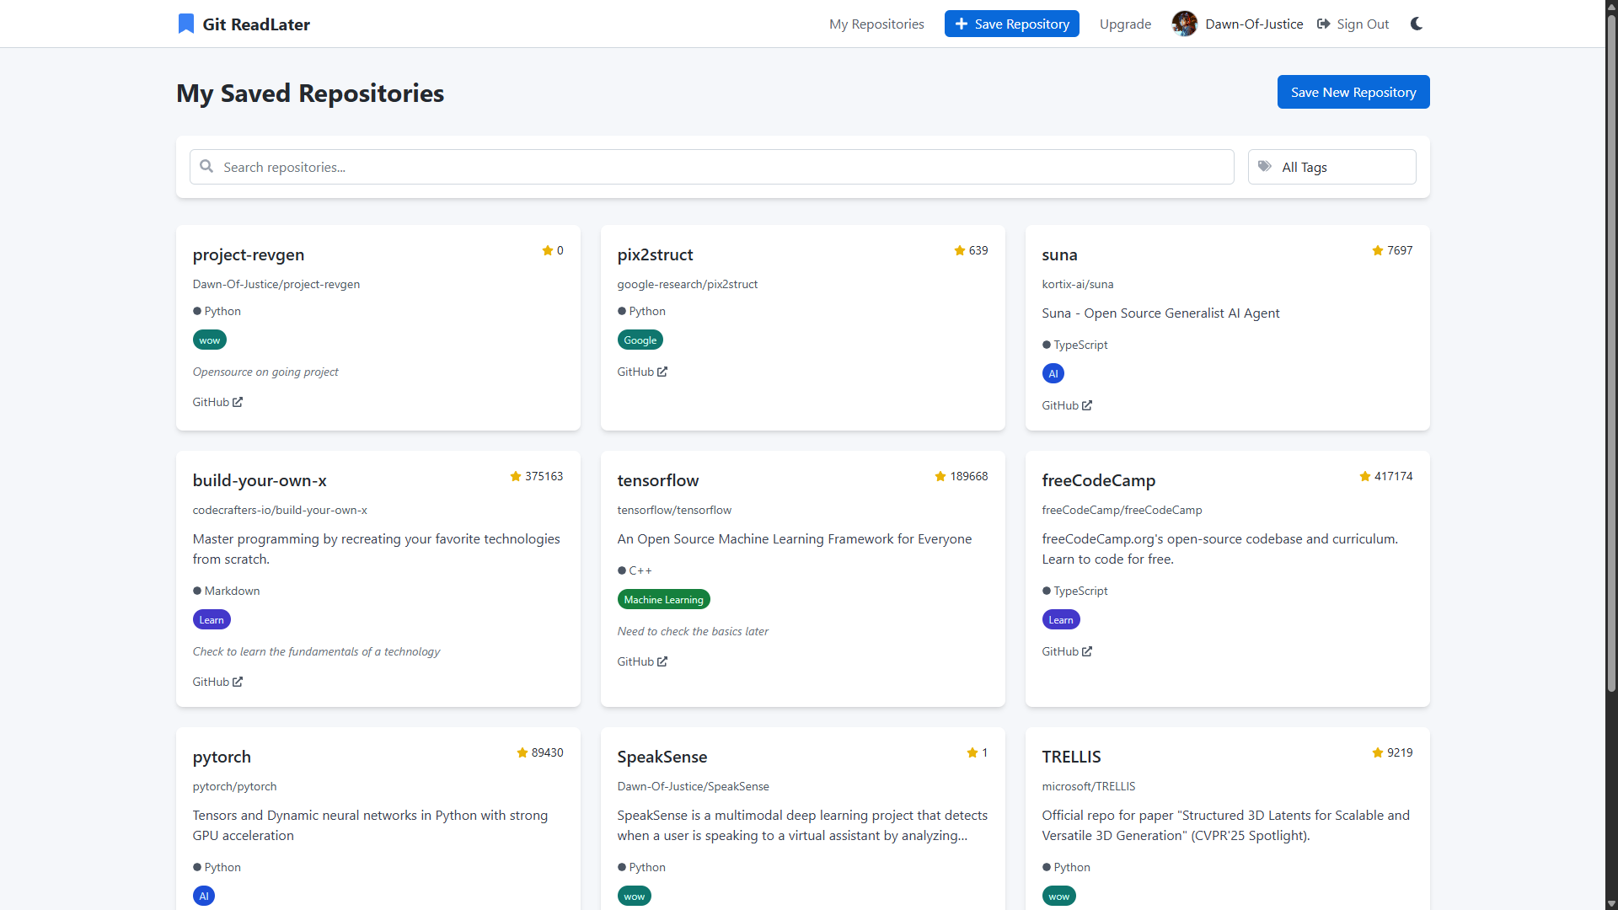Click the plus icon on Save Repository

962,24
